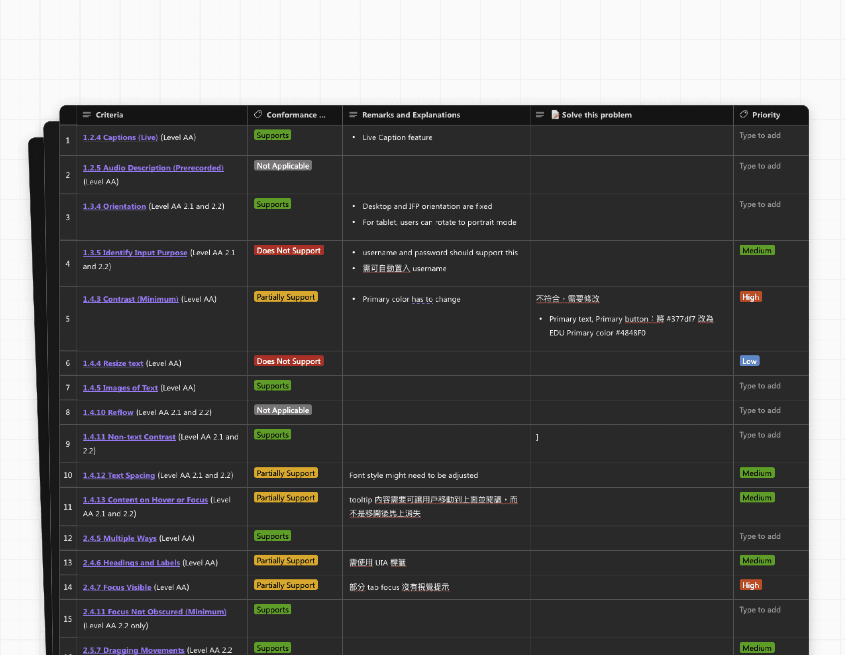Change Partially Support tag for Contrast (Minimum) row

pos(286,297)
